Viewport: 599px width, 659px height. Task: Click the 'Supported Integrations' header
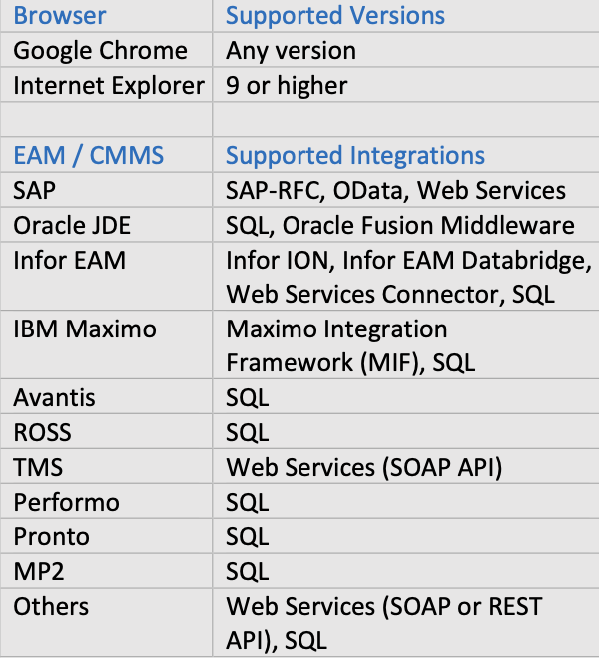pos(355,156)
